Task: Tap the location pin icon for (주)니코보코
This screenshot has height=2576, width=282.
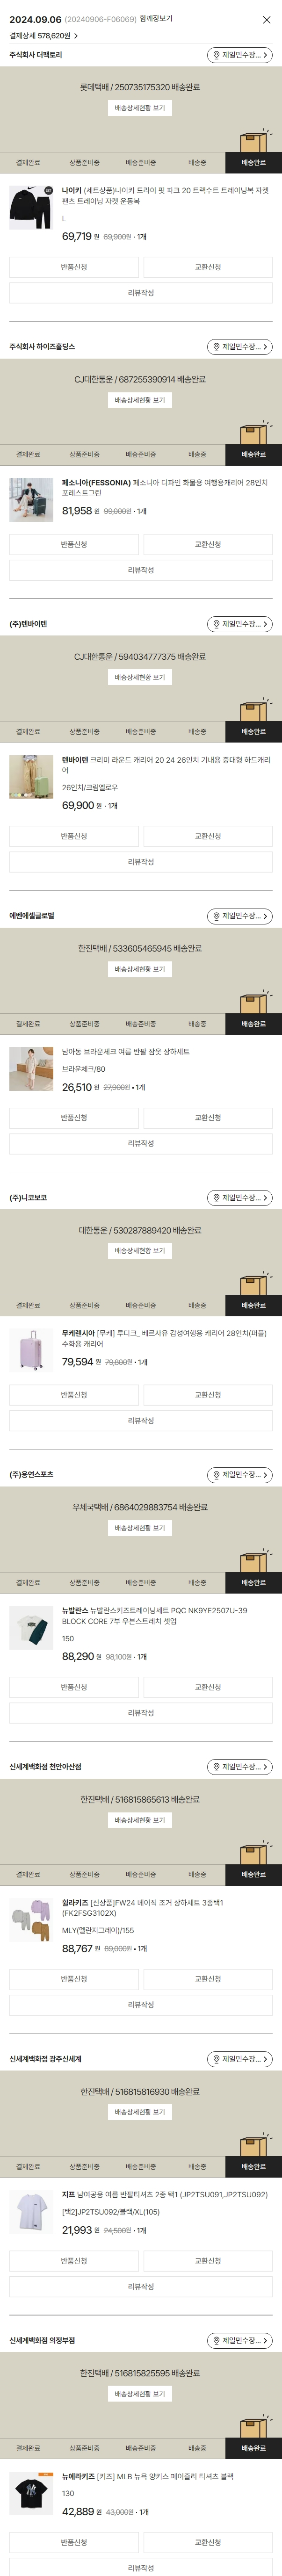Action: [x=215, y=1198]
